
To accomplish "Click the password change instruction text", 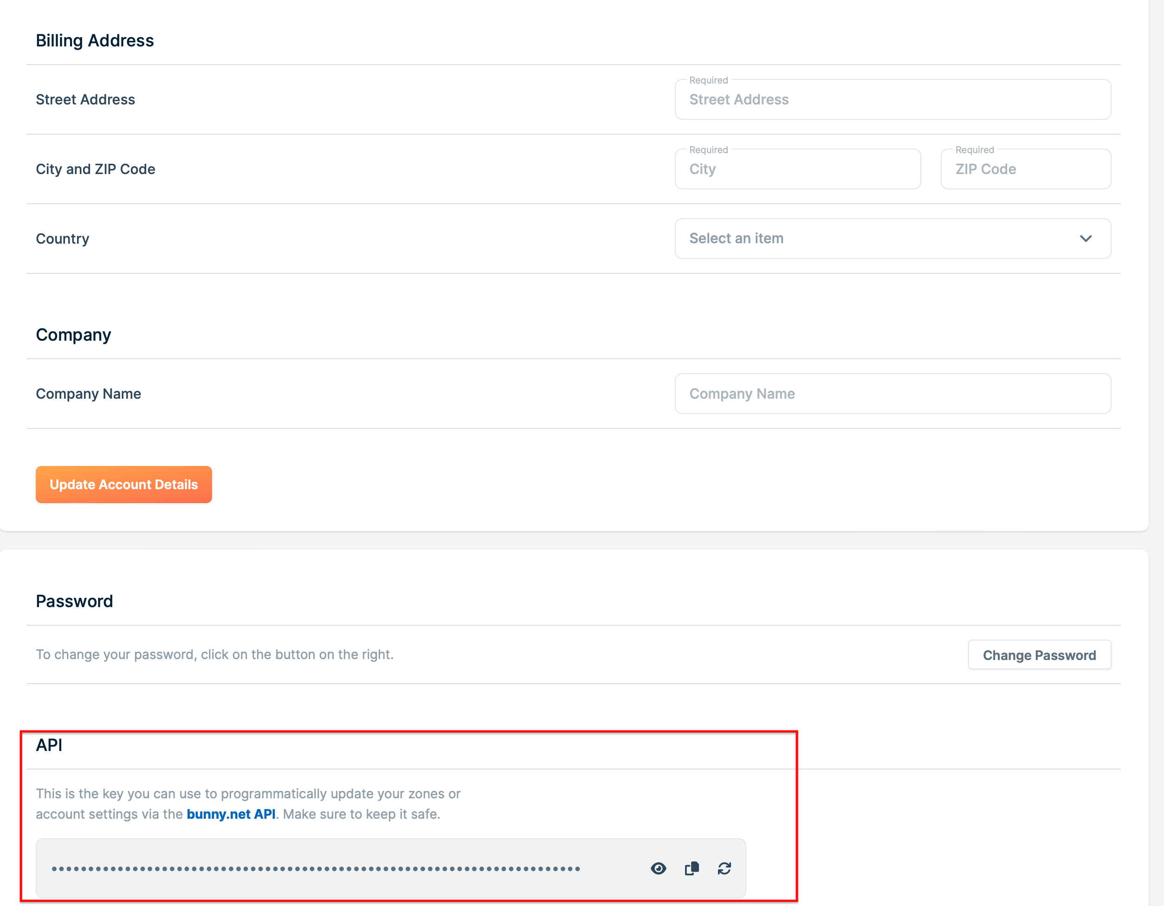I will click(x=215, y=654).
